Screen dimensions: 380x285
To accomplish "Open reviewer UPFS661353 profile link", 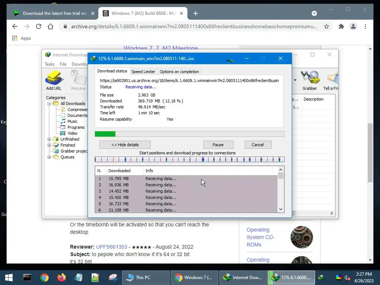I will tap(111, 247).
